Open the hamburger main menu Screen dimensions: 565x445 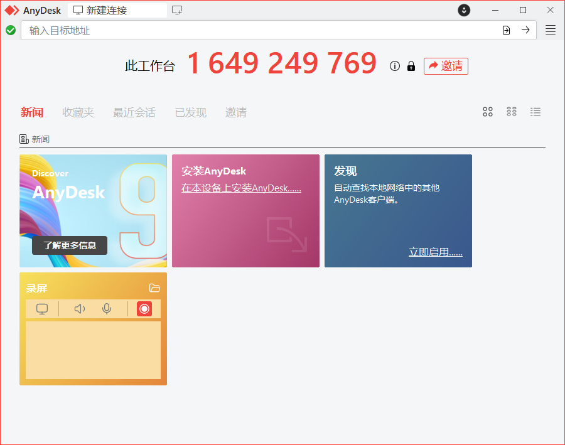[x=551, y=30]
